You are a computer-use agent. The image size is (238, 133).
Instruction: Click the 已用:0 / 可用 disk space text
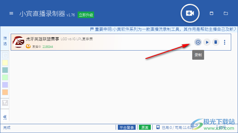point(178,128)
